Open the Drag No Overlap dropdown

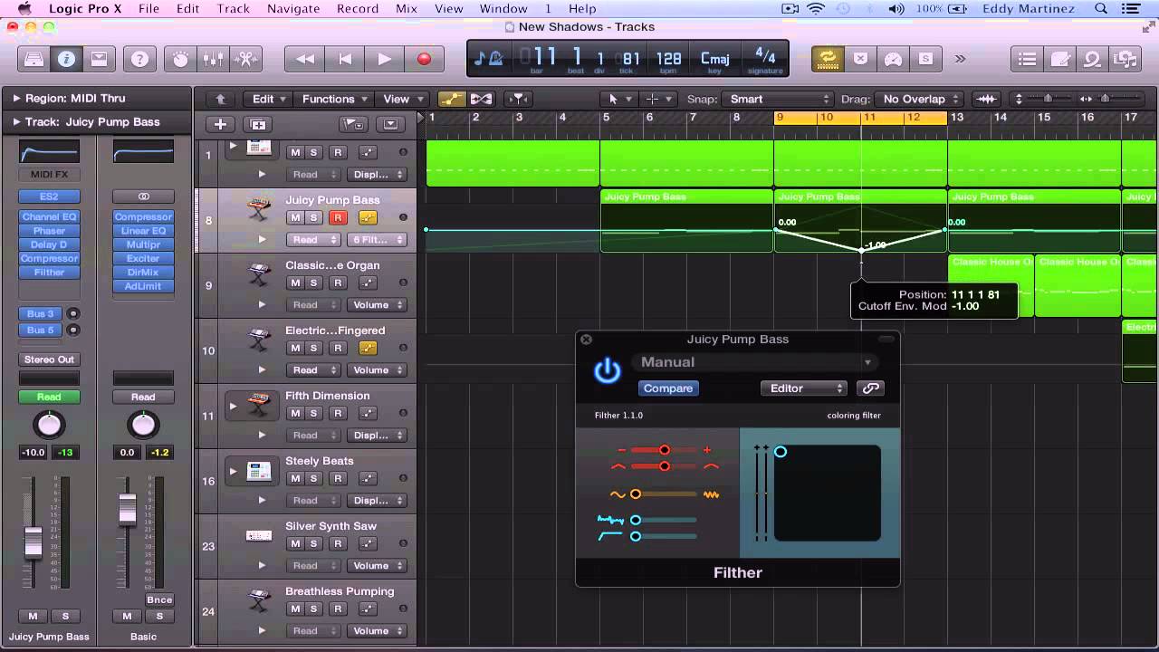[x=920, y=99]
